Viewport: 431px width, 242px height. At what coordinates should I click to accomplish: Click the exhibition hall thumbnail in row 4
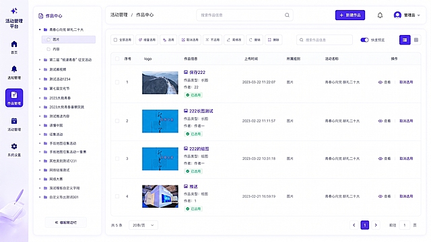click(160, 196)
